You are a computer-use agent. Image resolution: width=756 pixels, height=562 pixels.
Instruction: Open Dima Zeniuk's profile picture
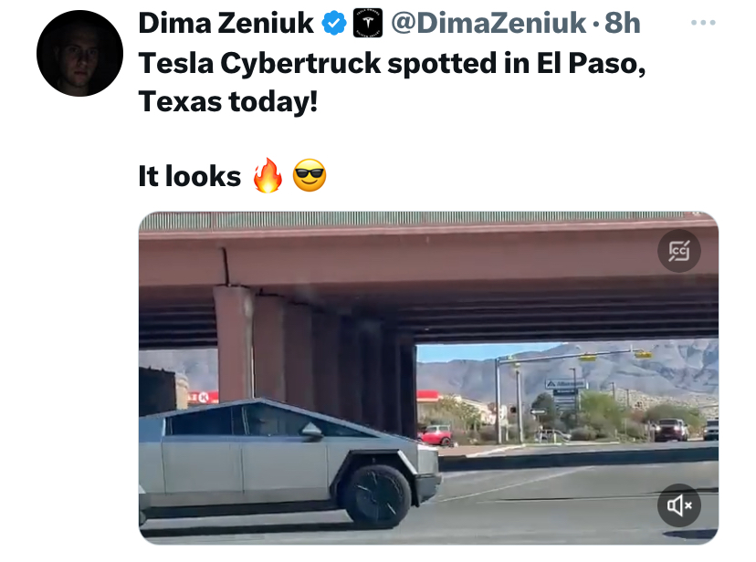tap(79, 54)
